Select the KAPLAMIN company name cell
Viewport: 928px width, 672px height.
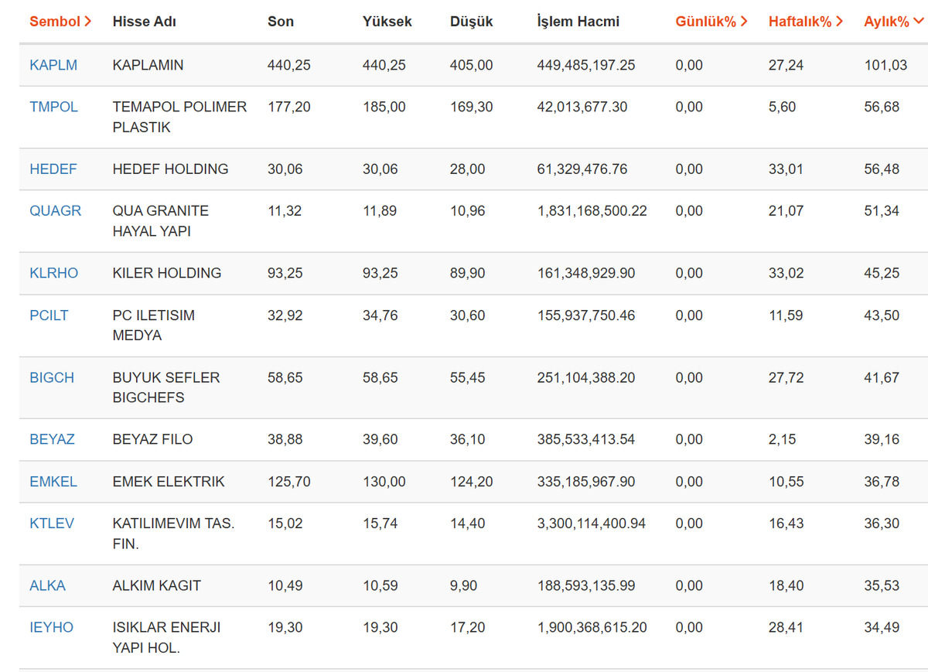coord(148,65)
